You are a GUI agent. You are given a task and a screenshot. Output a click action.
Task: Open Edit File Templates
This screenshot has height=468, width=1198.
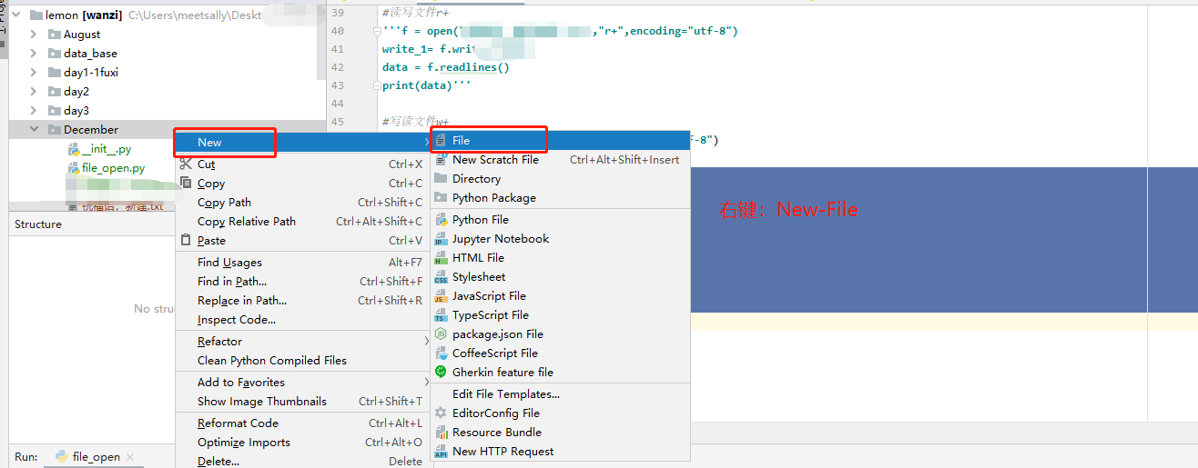[560, 394]
